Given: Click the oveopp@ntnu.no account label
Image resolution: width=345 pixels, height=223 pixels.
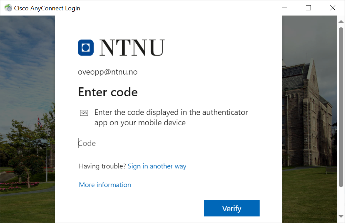Looking at the screenshot, I should point(107,72).
